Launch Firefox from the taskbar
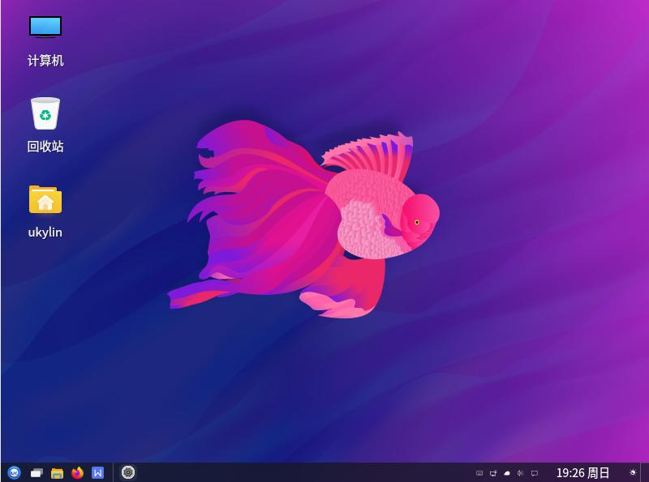The width and height of the screenshot is (649, 482). pos(80,472)
